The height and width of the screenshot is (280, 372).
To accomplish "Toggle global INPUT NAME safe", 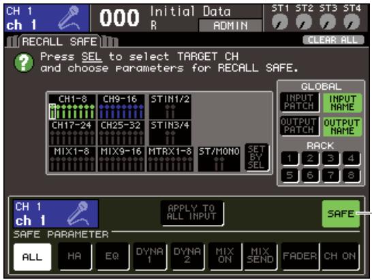I will [342, 103].
